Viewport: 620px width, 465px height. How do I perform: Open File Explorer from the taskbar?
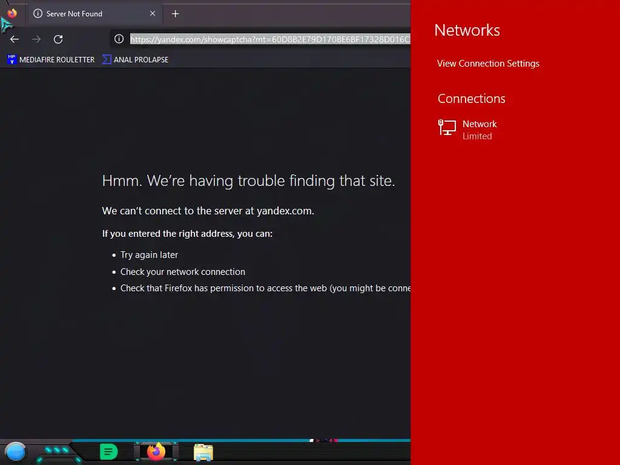pos(203,452)
